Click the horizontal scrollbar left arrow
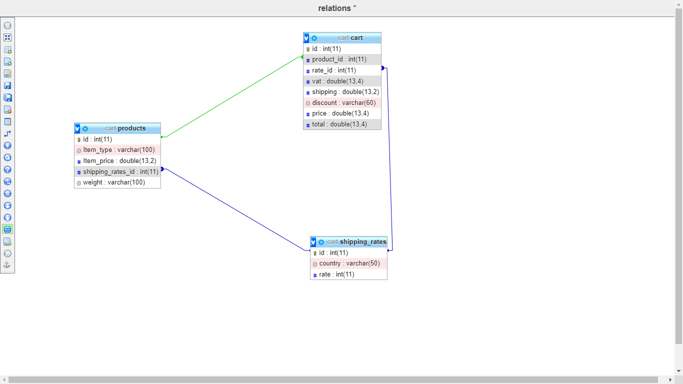Screen dimensions: 683x384 (x=4, y=380)
